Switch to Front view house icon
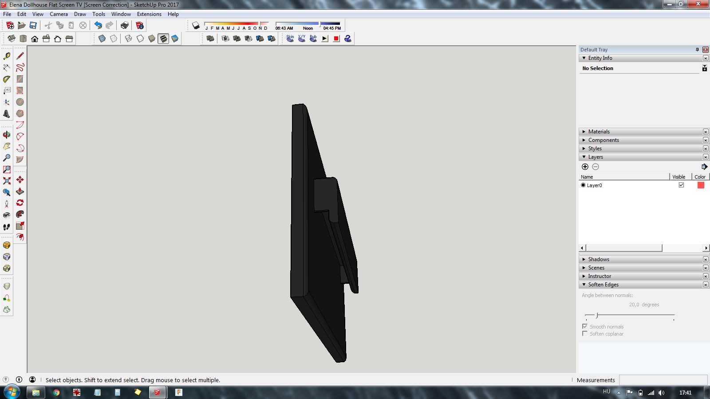The width and height of the screenshot is (710, 399). tap(35, 39)
